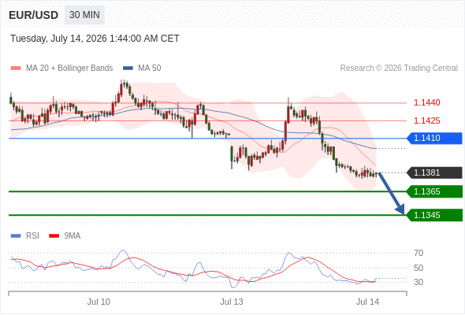Click the 'MA 20 + Bollinger Bands' legend label
The height and width of the screenshot is (315, 465).
[69, 69]
